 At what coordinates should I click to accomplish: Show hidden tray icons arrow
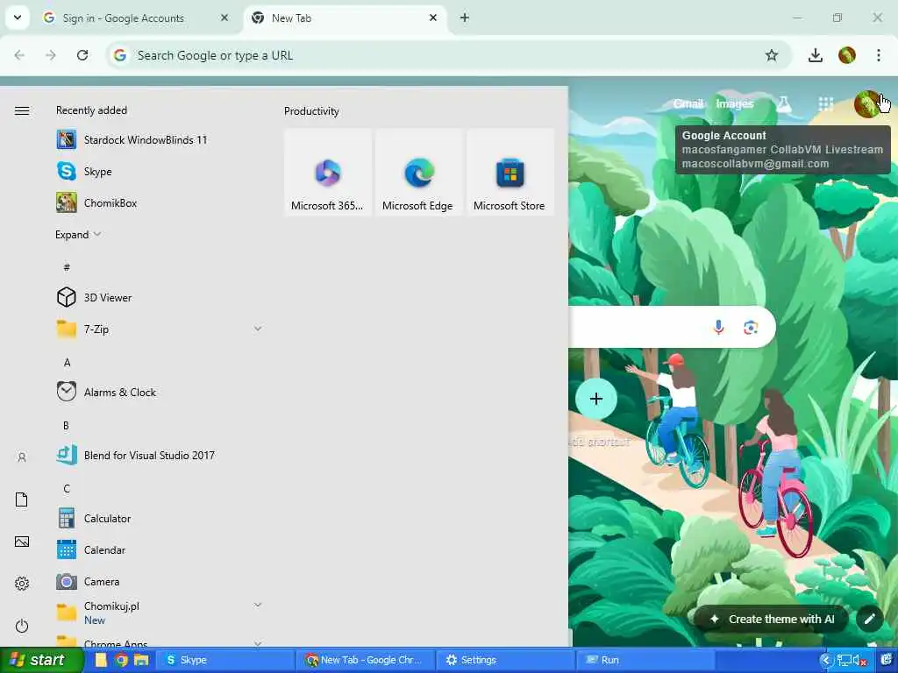tap(825, 661)
